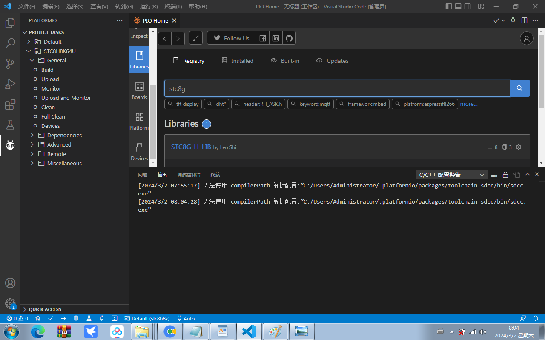Click the Follow Us button
This screenshot has height=340, width=545.
click(232, 38)
